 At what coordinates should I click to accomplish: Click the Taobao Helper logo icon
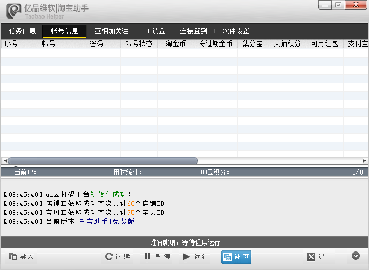click(13, 11)
